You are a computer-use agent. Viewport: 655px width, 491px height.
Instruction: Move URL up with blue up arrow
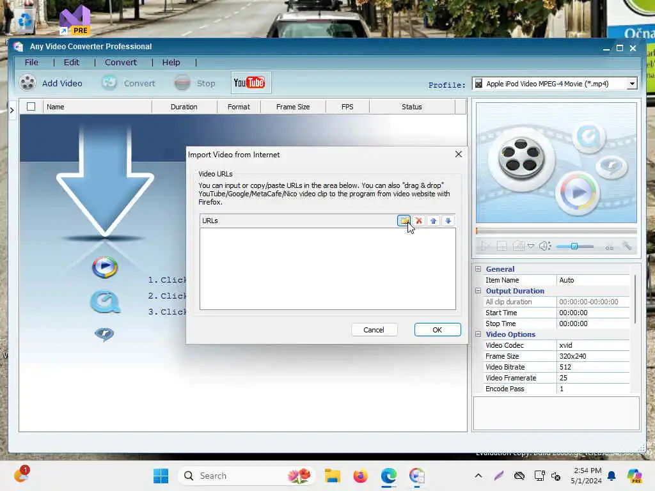pos(433,221)
